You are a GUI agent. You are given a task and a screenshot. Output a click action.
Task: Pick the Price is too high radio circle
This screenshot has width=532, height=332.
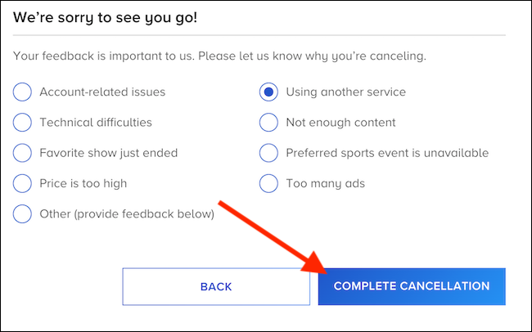22,183
